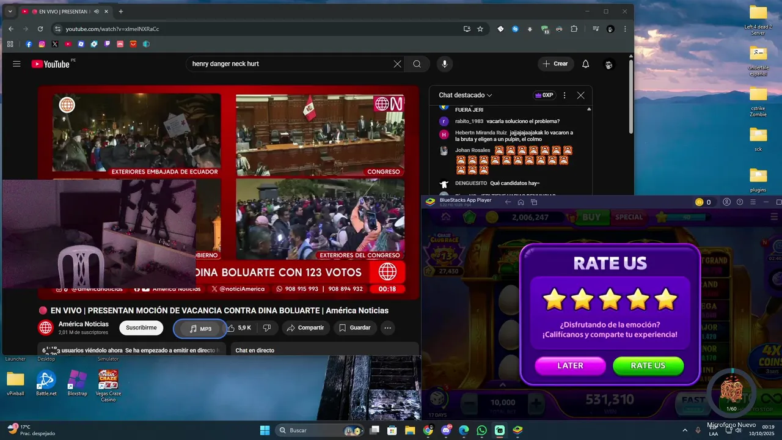This screenshot has width=782, height=440.
Task: Click the MP3 download button
Action: [x=200, y=329]
